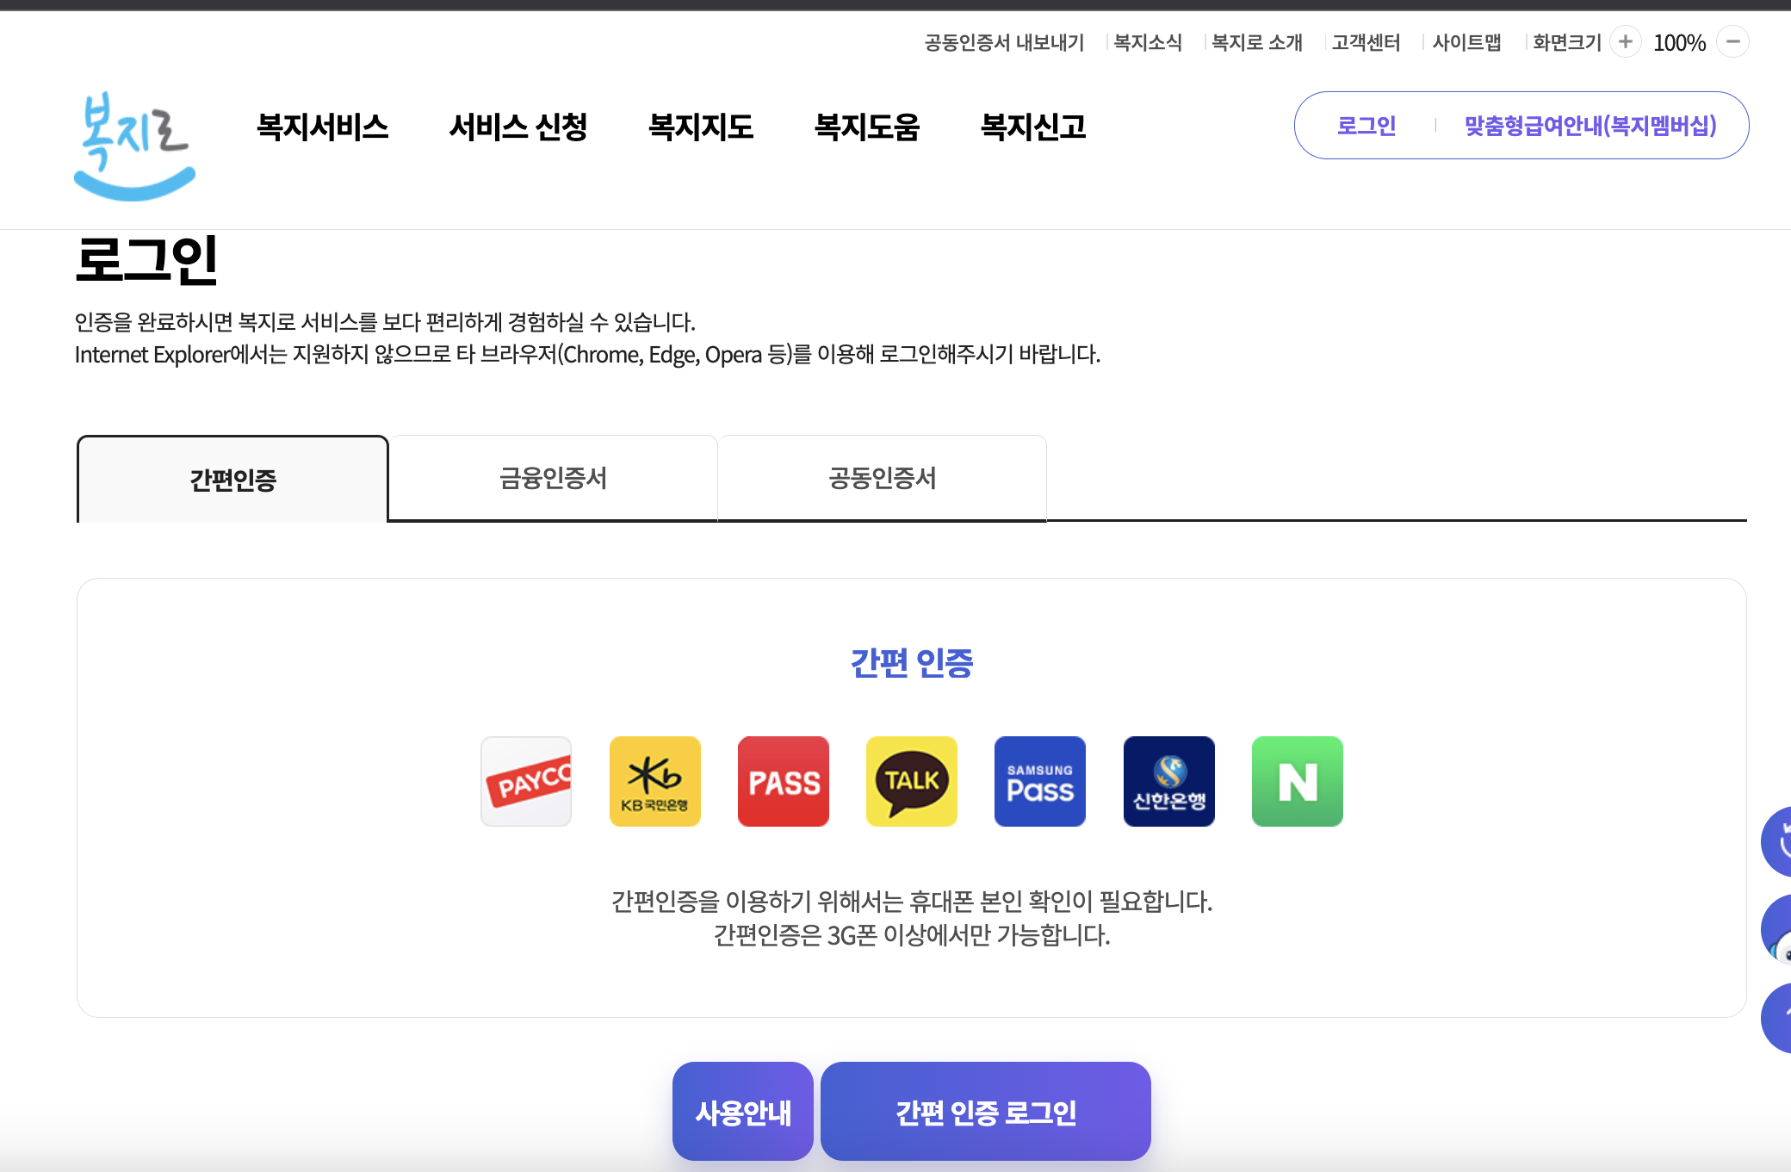Viewport: 1791px width, 1172px height.
Task: Open 공동인증서 내보내기 link
Action: coord(1004,42)
